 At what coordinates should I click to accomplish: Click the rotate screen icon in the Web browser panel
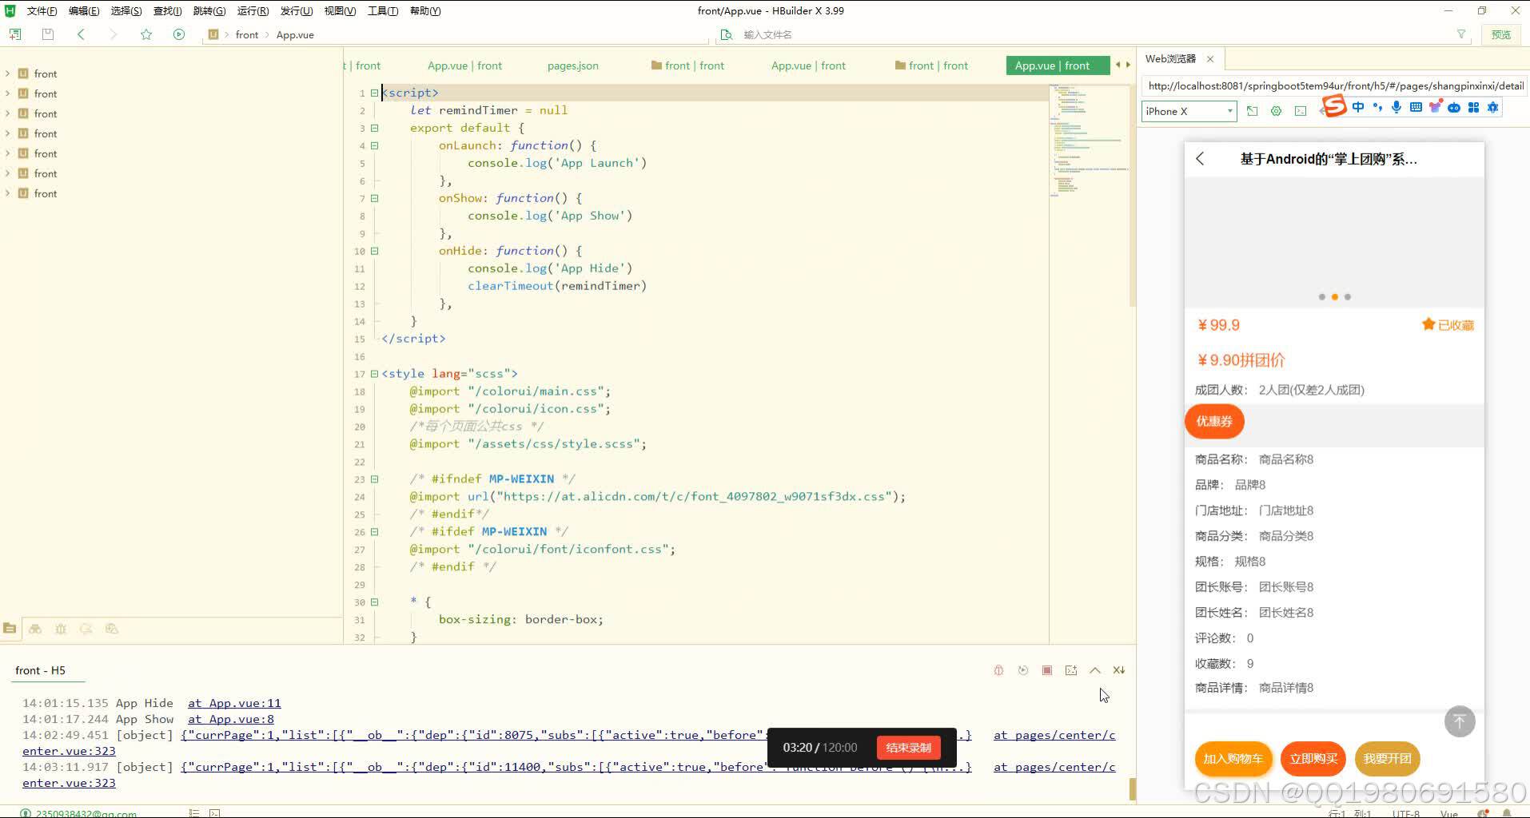pos(1253,111)
